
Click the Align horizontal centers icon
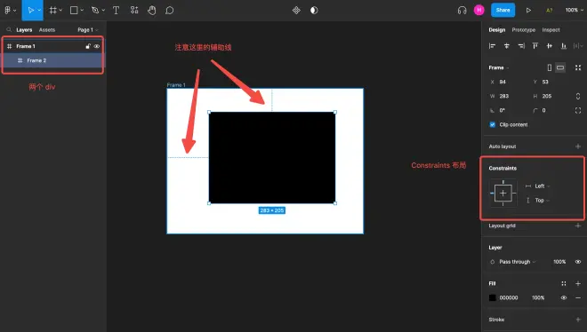(507, 46)
